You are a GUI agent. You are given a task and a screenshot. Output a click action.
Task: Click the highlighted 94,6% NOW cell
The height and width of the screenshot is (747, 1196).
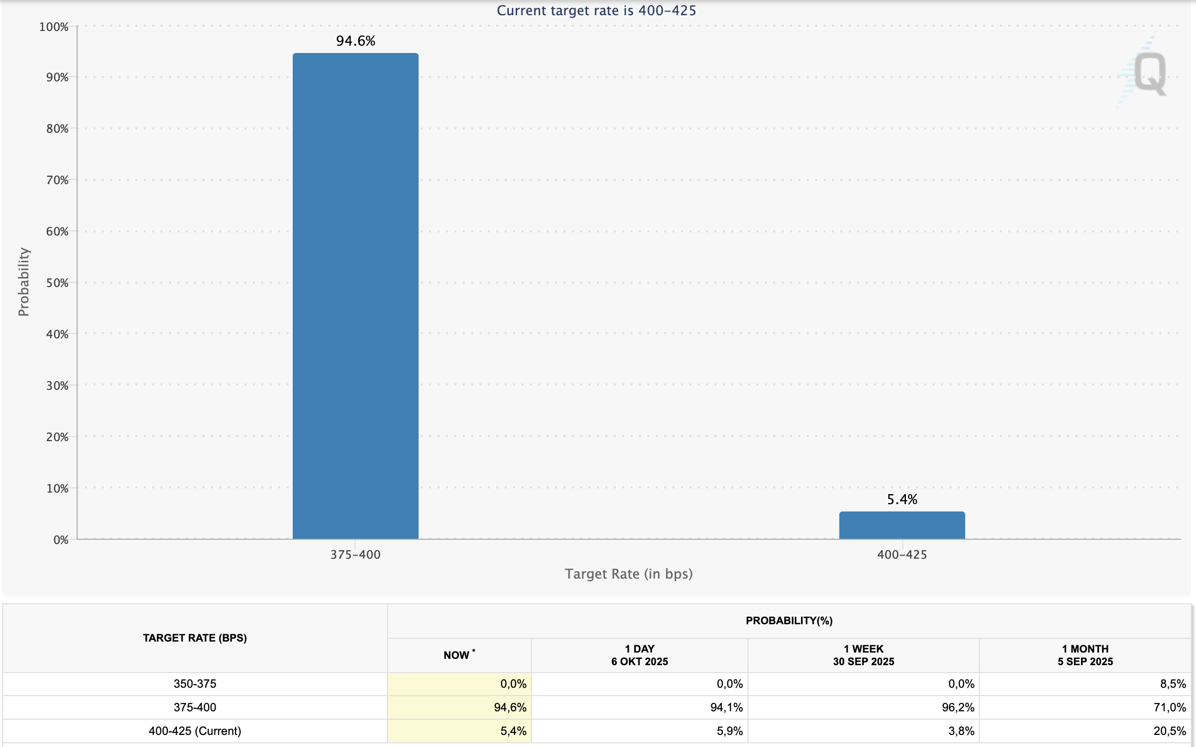pos(510,707)
